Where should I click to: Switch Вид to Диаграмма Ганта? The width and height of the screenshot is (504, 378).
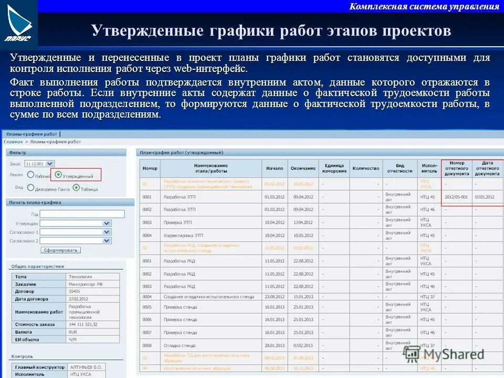coord(30,187)
